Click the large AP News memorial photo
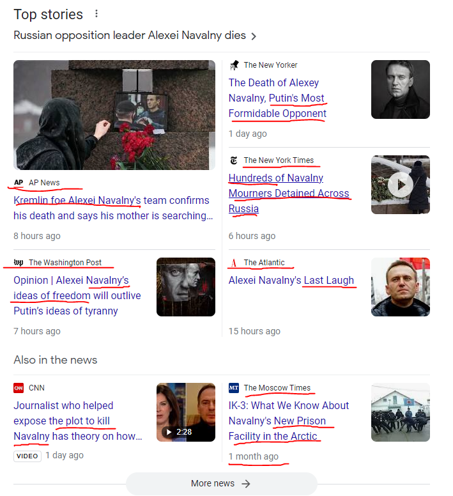453x496 pixels. (x=114, y=115)
